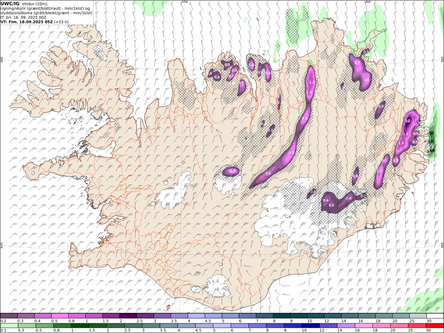Select upper legend swatch between 2.5 and 3

click(x=145, y=316)
